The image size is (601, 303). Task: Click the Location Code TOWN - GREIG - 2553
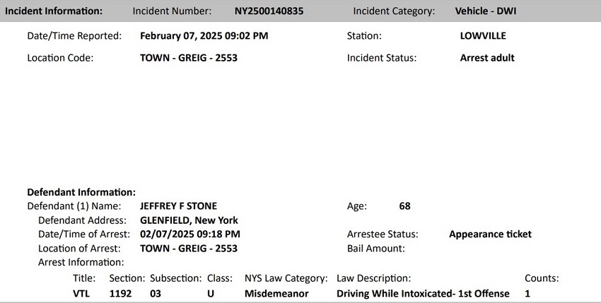coord(189,58)
